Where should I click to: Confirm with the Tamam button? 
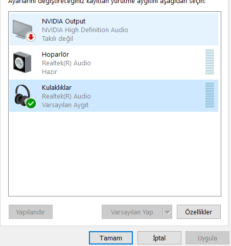[111, 238]
